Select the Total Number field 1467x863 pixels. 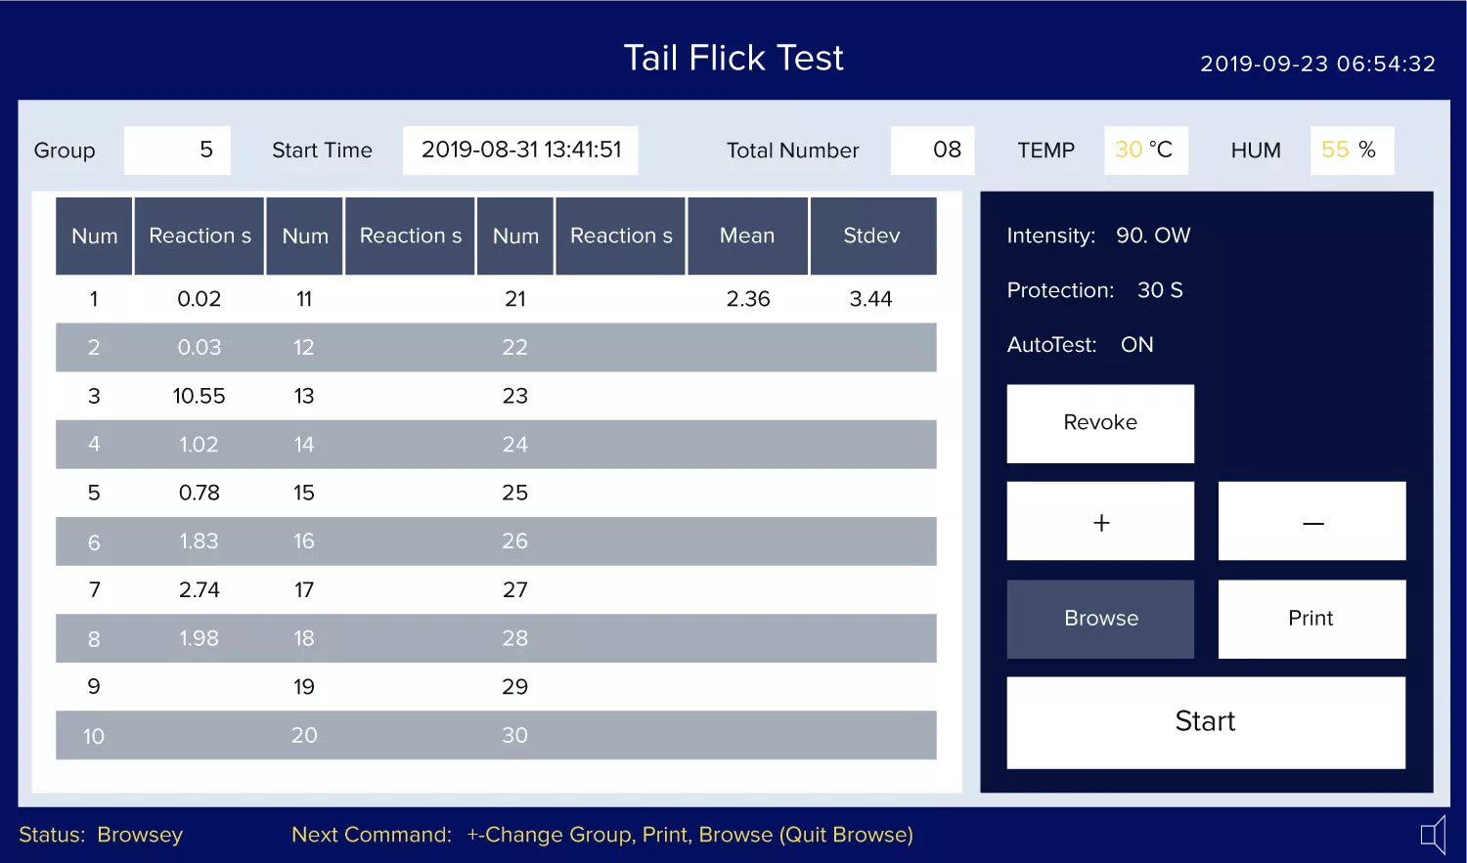(932, 151)
